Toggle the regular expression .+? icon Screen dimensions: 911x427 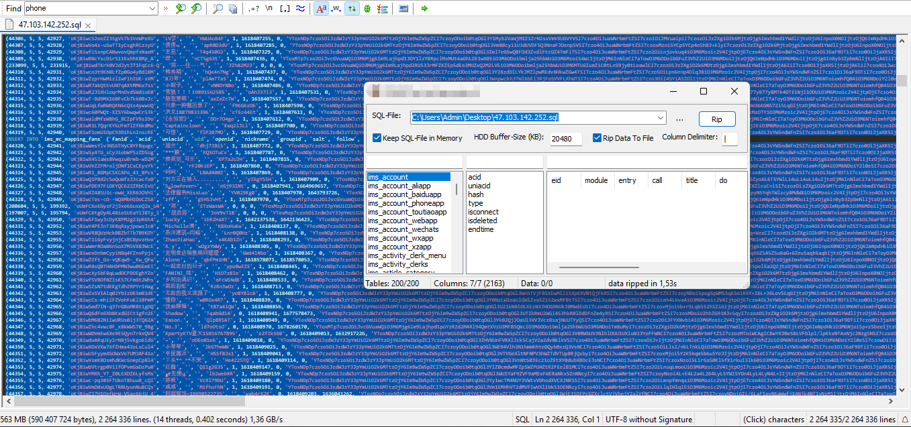coord(254,9)
